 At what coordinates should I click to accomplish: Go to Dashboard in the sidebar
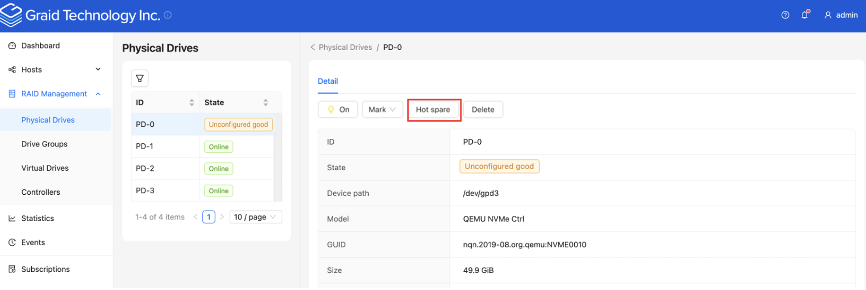pyautogui.click(x=41, y=46)
